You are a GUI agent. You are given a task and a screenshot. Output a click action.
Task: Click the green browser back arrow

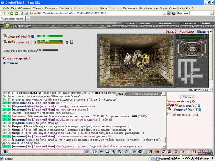point(12,13)
